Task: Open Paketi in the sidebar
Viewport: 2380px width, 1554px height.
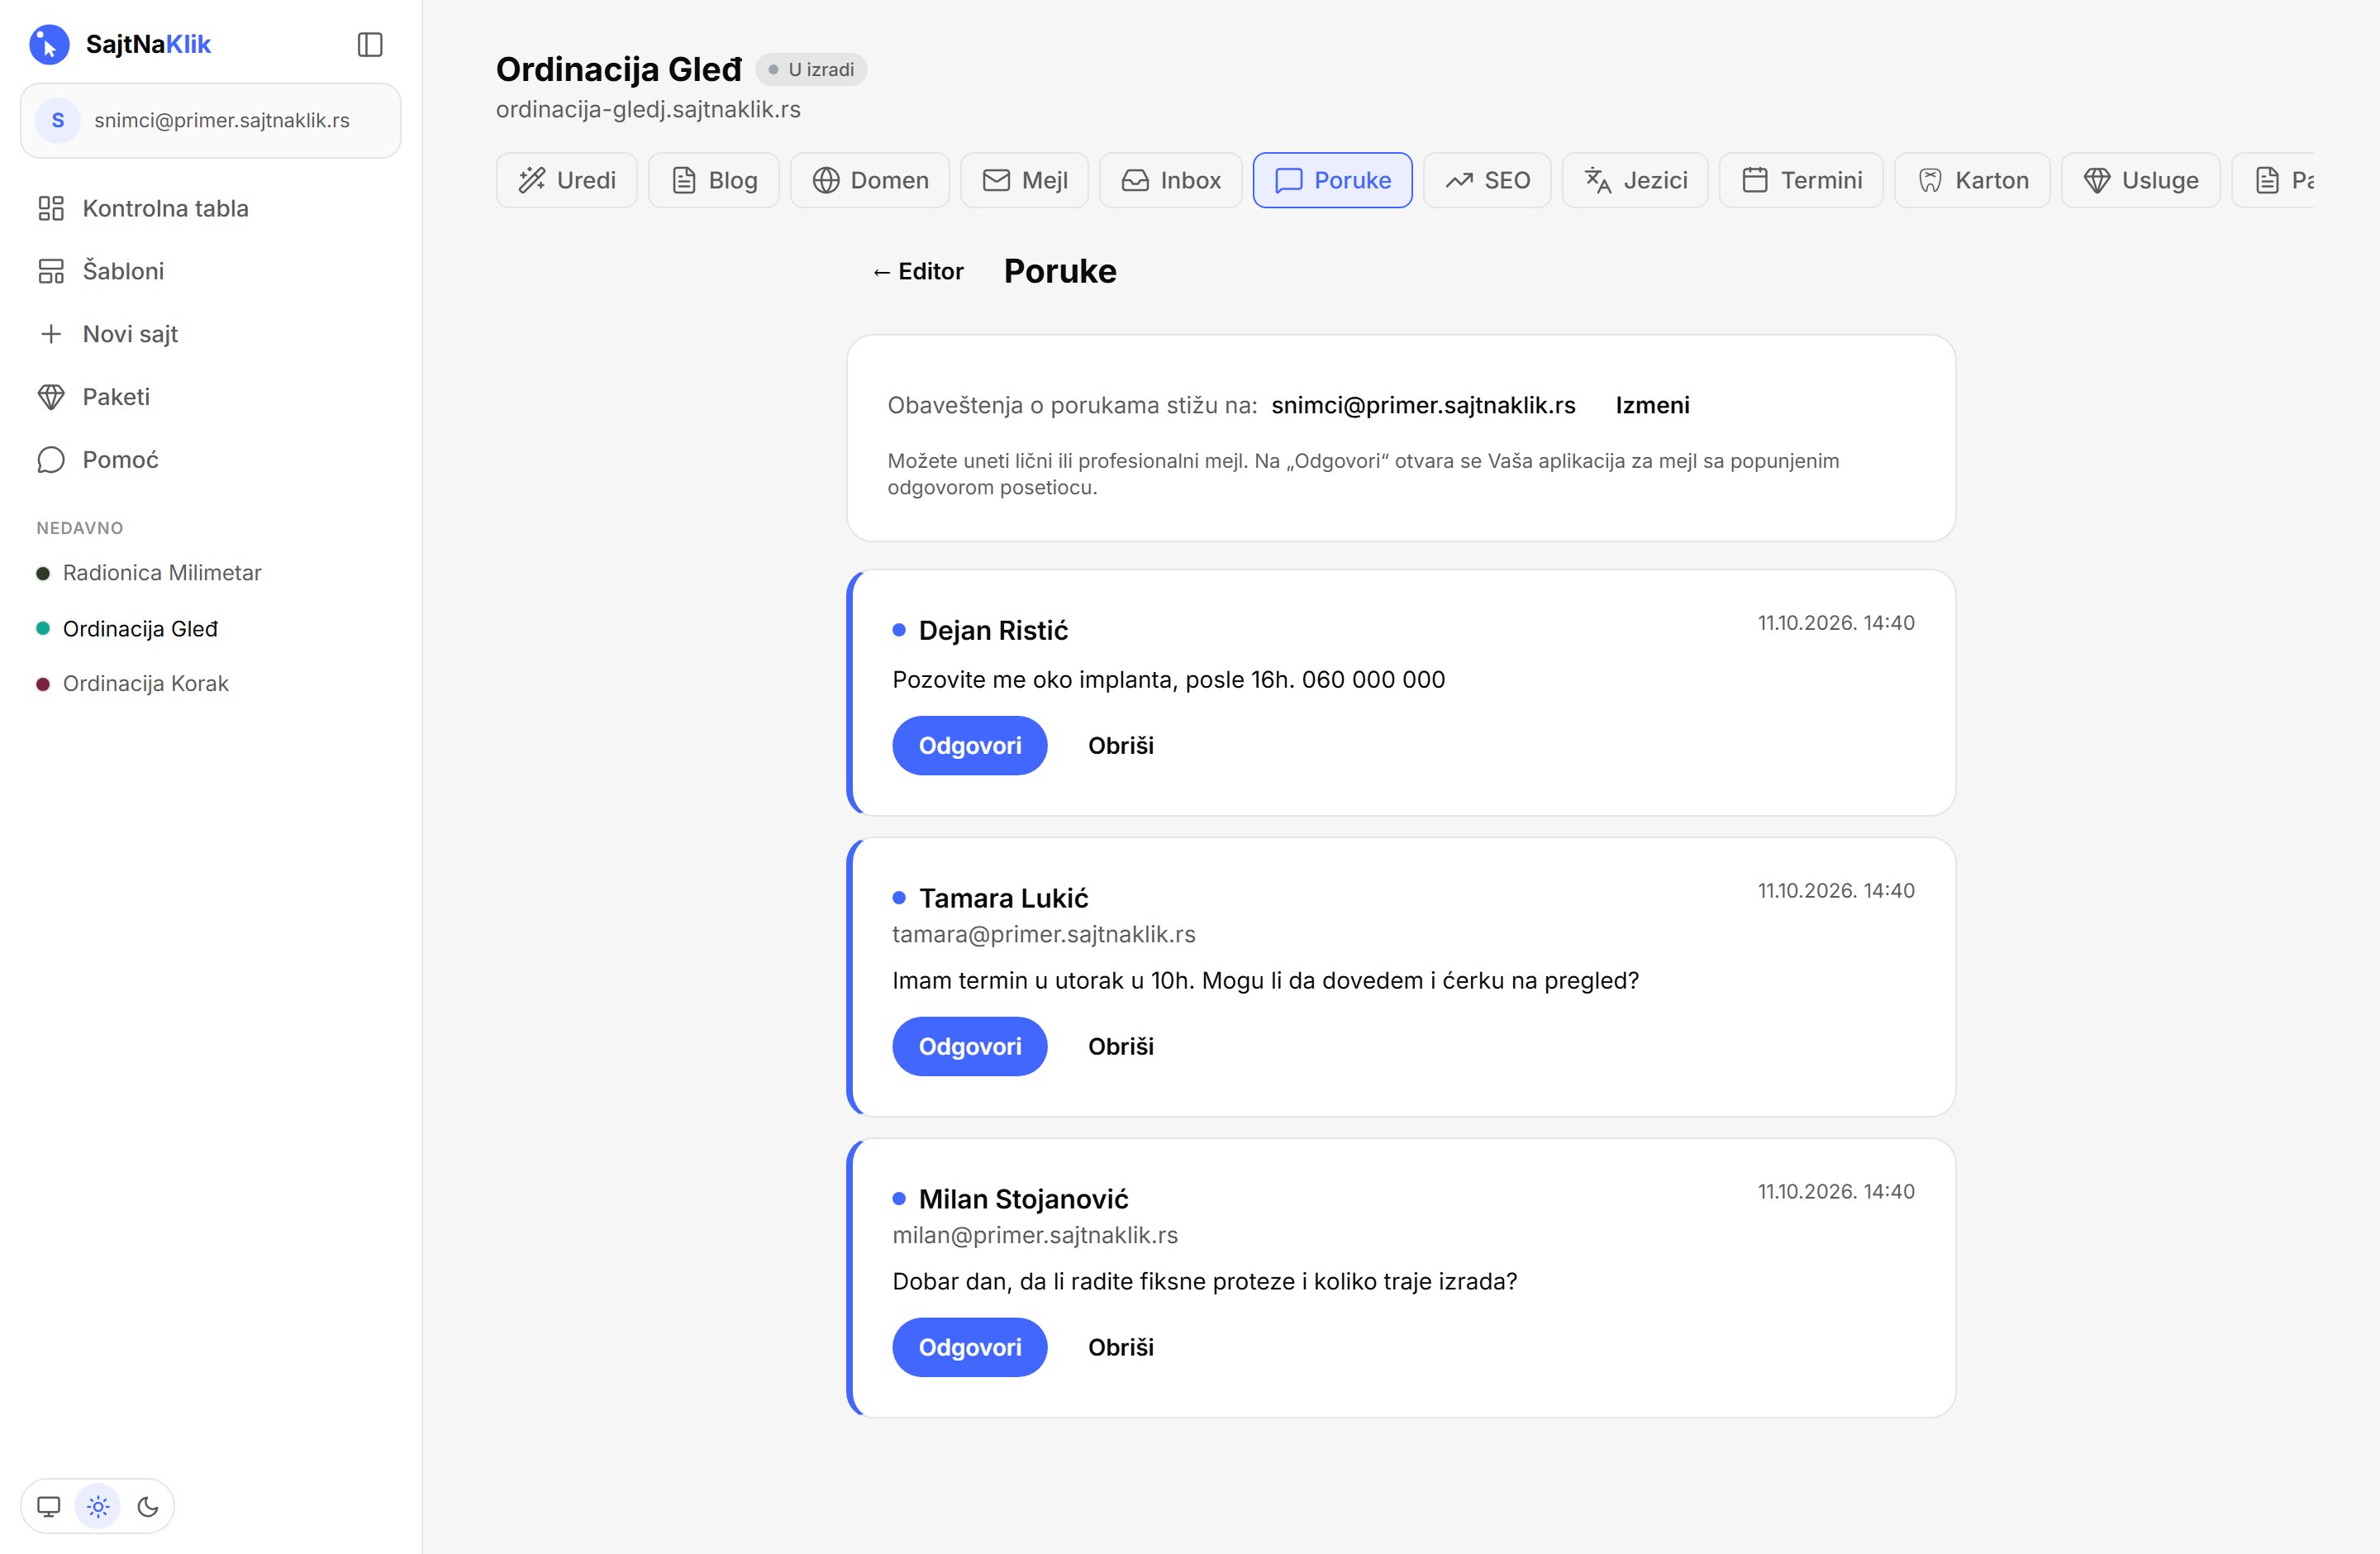Action: click(211, 397)
